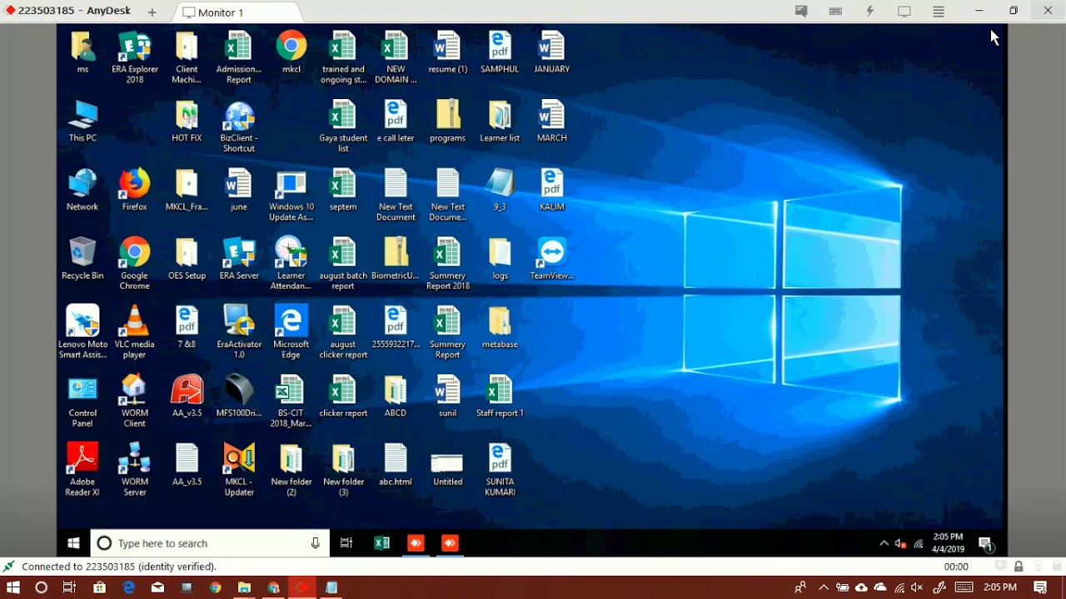Select the resume (1) Word document
1066x599 pixels.
point(447,52)
